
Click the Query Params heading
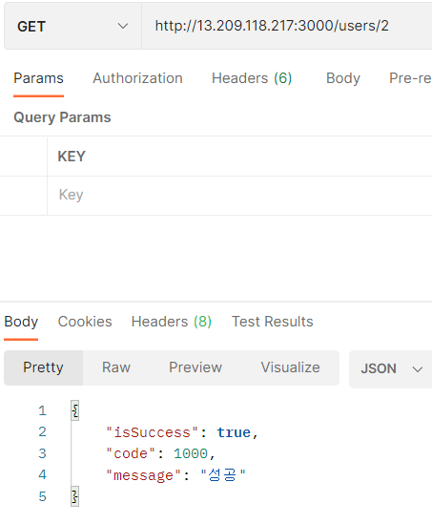[x=62, y=117]
